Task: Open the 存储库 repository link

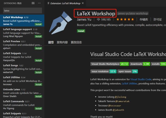Action: pyautogui.click(x=144, y=19)
